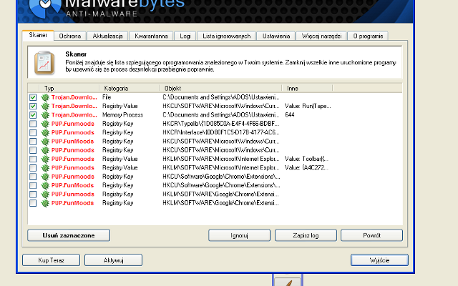Select HKCR\Interface registry path text
The width and height of the screenshot is (458, 286).
coord(221,132)
